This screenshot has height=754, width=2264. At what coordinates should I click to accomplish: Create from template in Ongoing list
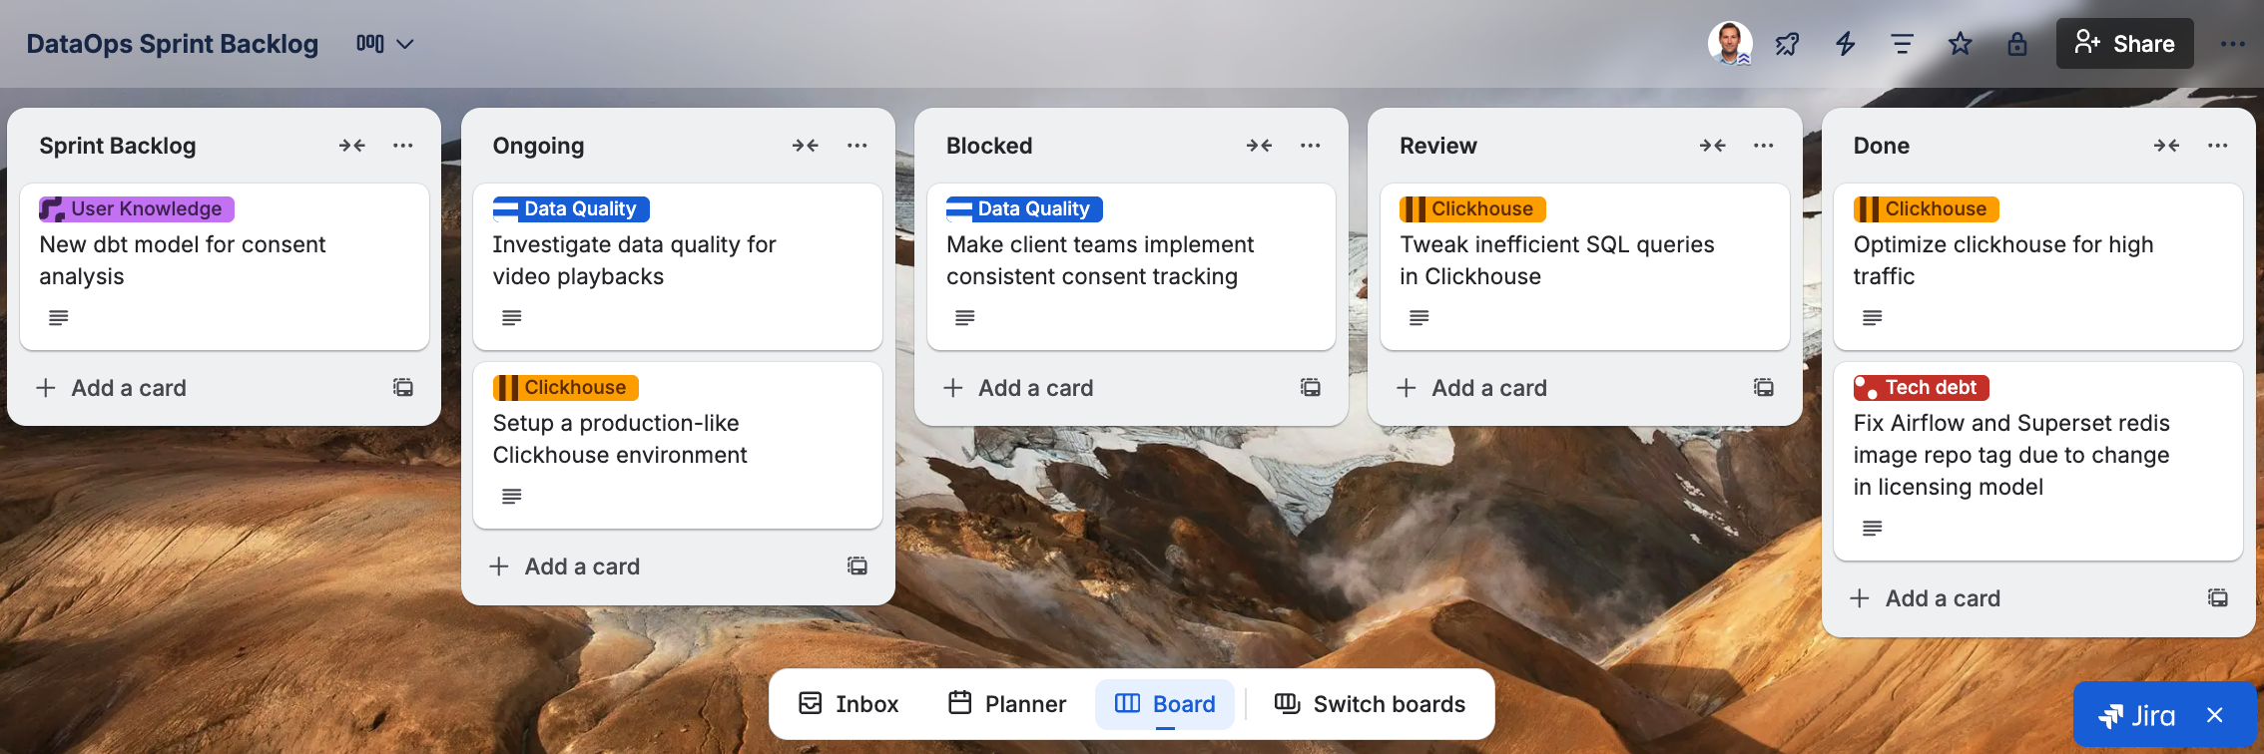tap(856, 565)
